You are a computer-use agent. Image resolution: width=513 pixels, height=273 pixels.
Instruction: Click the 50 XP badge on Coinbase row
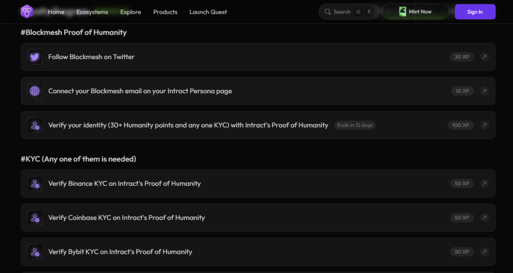click(462, 218)
